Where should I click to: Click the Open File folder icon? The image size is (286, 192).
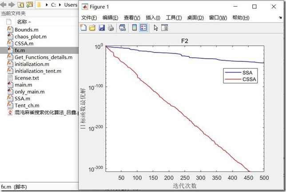click(x=92, y=28)
